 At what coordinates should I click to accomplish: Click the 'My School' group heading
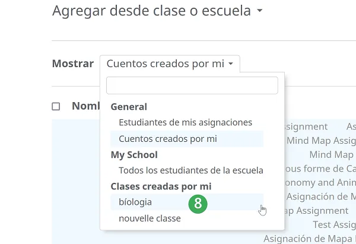(x=134, y=155)
